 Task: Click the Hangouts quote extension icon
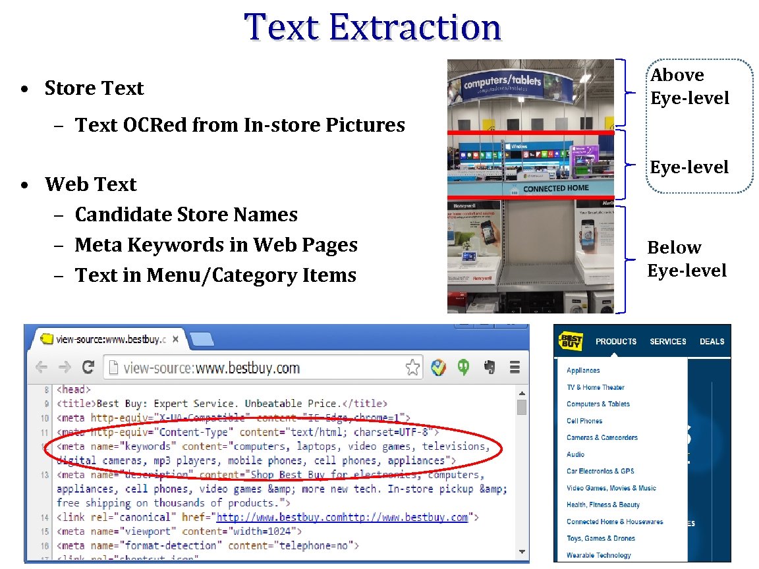click(x=463, y=367)
